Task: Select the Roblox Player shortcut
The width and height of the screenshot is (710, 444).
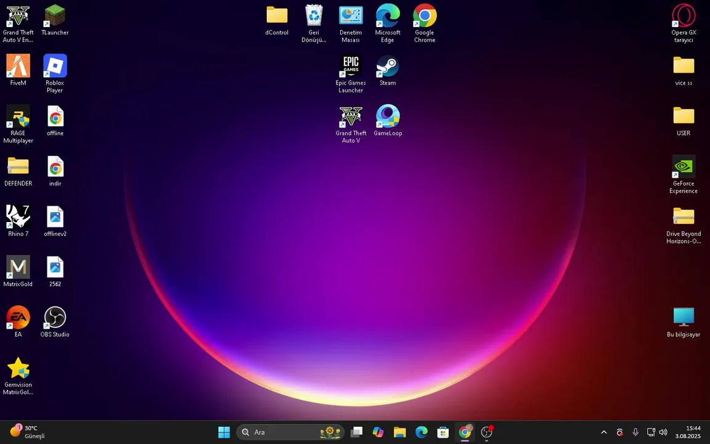Action: click(55, 73)
